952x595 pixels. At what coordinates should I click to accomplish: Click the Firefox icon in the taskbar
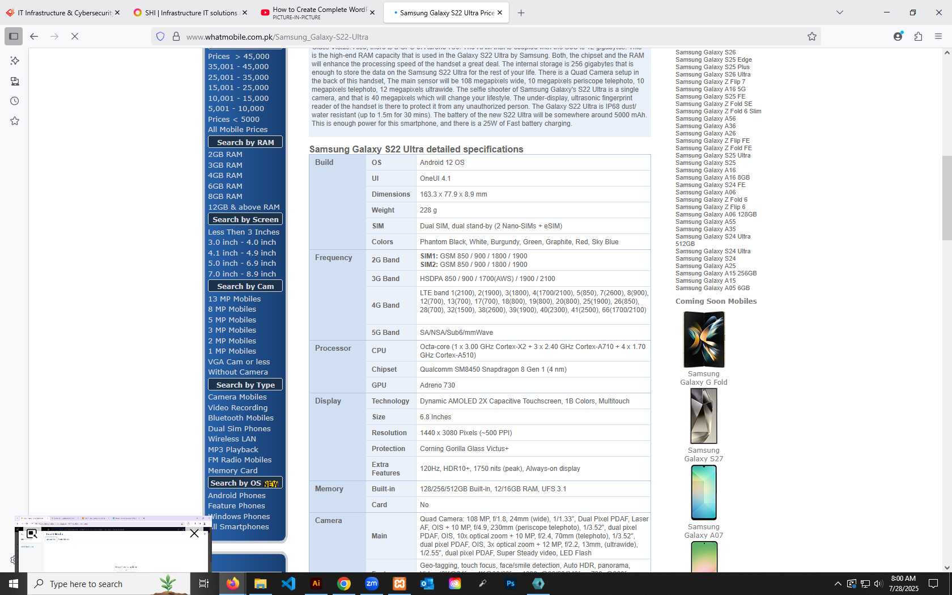(x=233, y=583)
